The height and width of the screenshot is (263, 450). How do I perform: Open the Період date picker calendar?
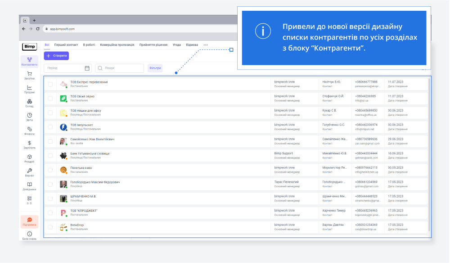point(87,68)
